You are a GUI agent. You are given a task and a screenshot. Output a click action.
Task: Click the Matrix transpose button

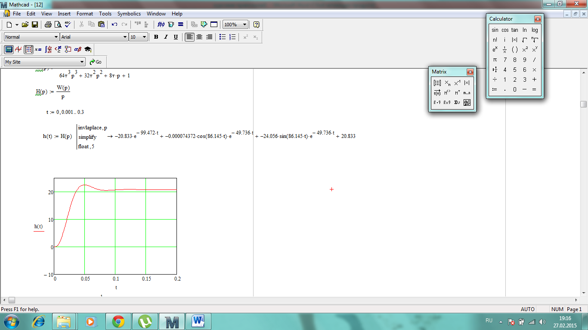(457, 93)
